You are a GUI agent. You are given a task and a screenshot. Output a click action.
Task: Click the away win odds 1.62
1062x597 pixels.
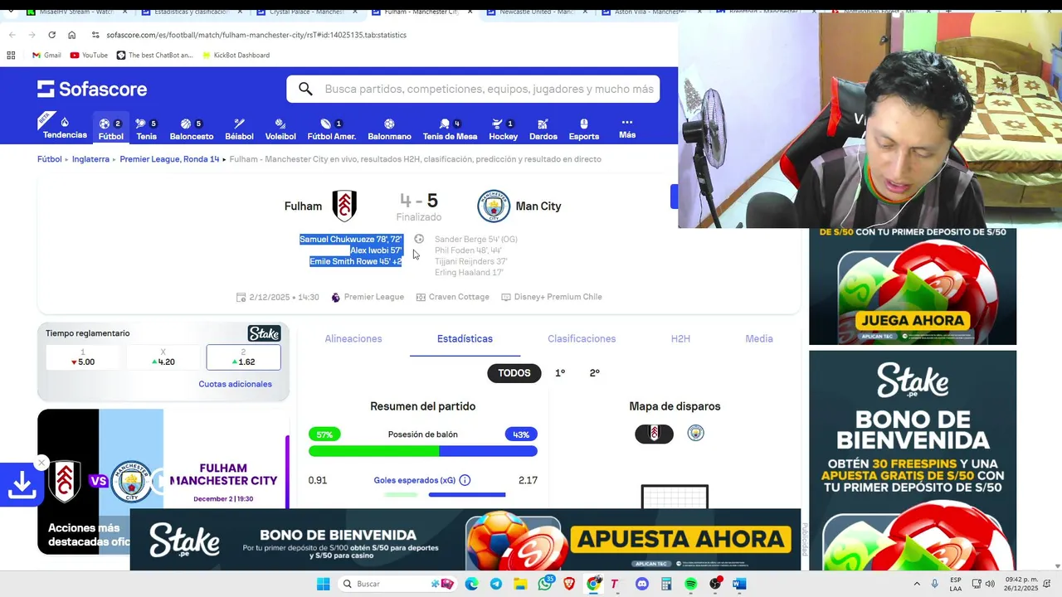[243, 357]
